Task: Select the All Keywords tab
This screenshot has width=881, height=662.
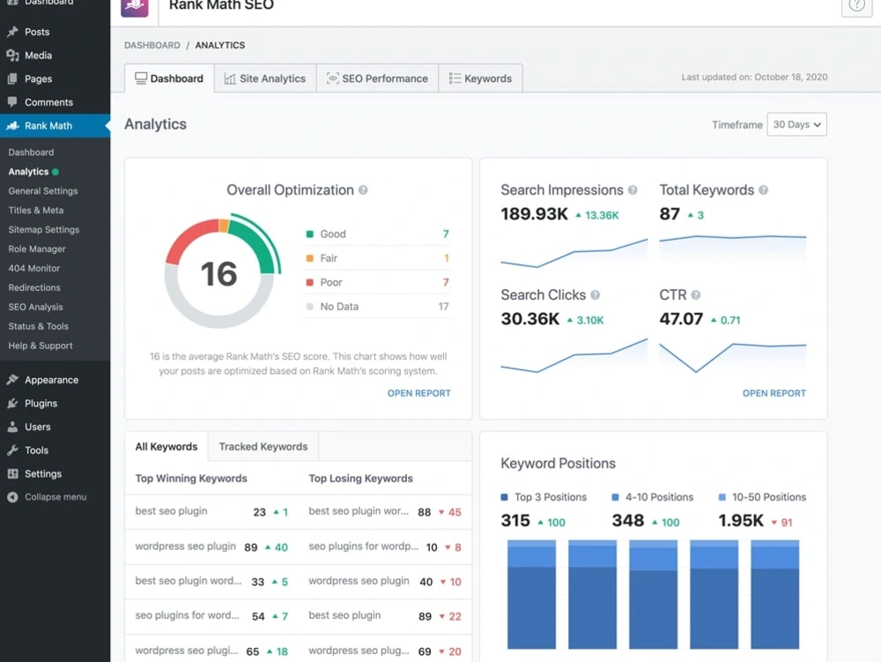Action: [167, 447]
